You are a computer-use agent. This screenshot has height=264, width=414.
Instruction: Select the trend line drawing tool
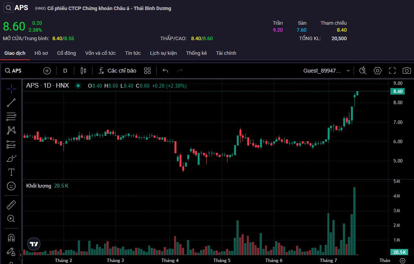tap(11, 102)
